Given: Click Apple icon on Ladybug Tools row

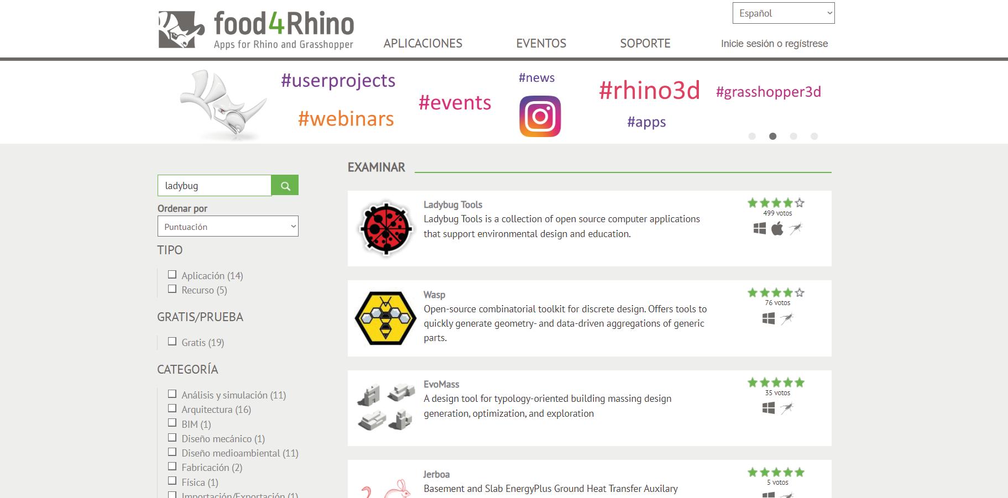Looking at the screenshot, I should 777,228.
